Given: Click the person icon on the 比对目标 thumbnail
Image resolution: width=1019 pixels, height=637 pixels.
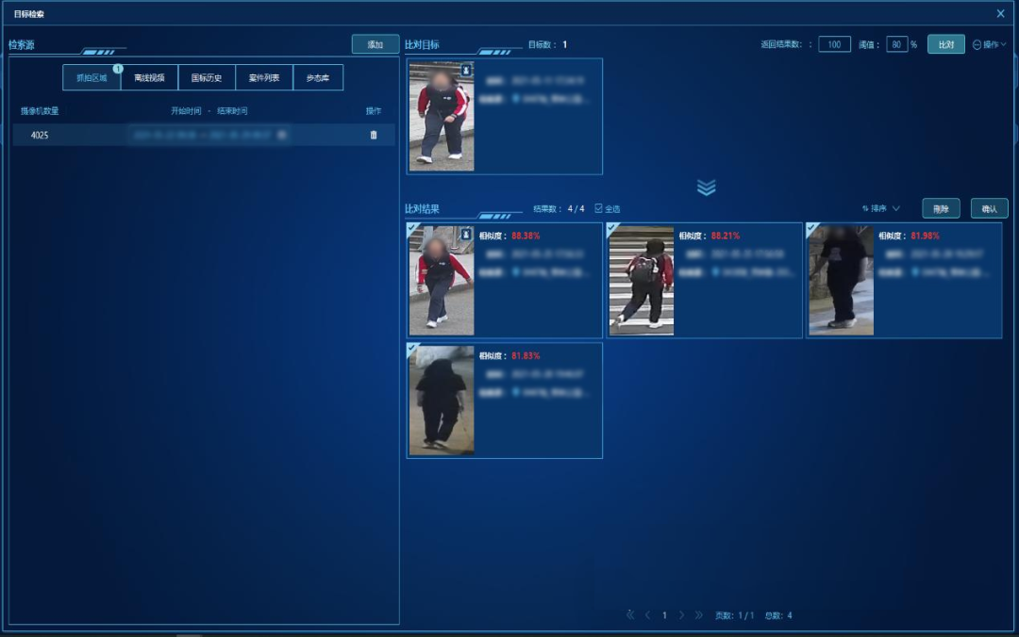Looking at the screenshot, I should [466, 70].
